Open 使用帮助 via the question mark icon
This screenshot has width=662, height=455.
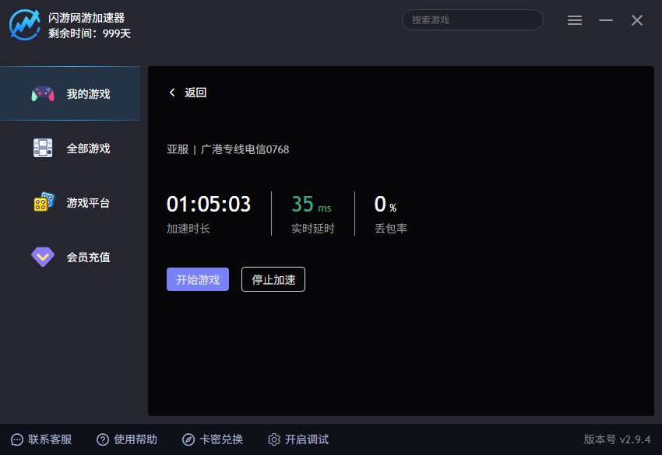click(x=103, y=439)
